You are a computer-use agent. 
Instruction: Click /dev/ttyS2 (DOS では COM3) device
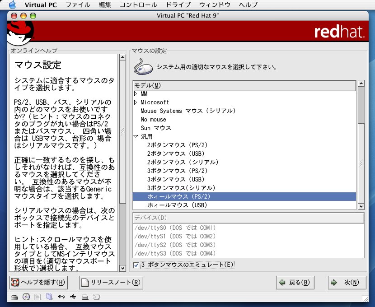pyautogui.click(x=248, y=245)
